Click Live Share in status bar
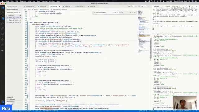 click(x=47, y=111)
